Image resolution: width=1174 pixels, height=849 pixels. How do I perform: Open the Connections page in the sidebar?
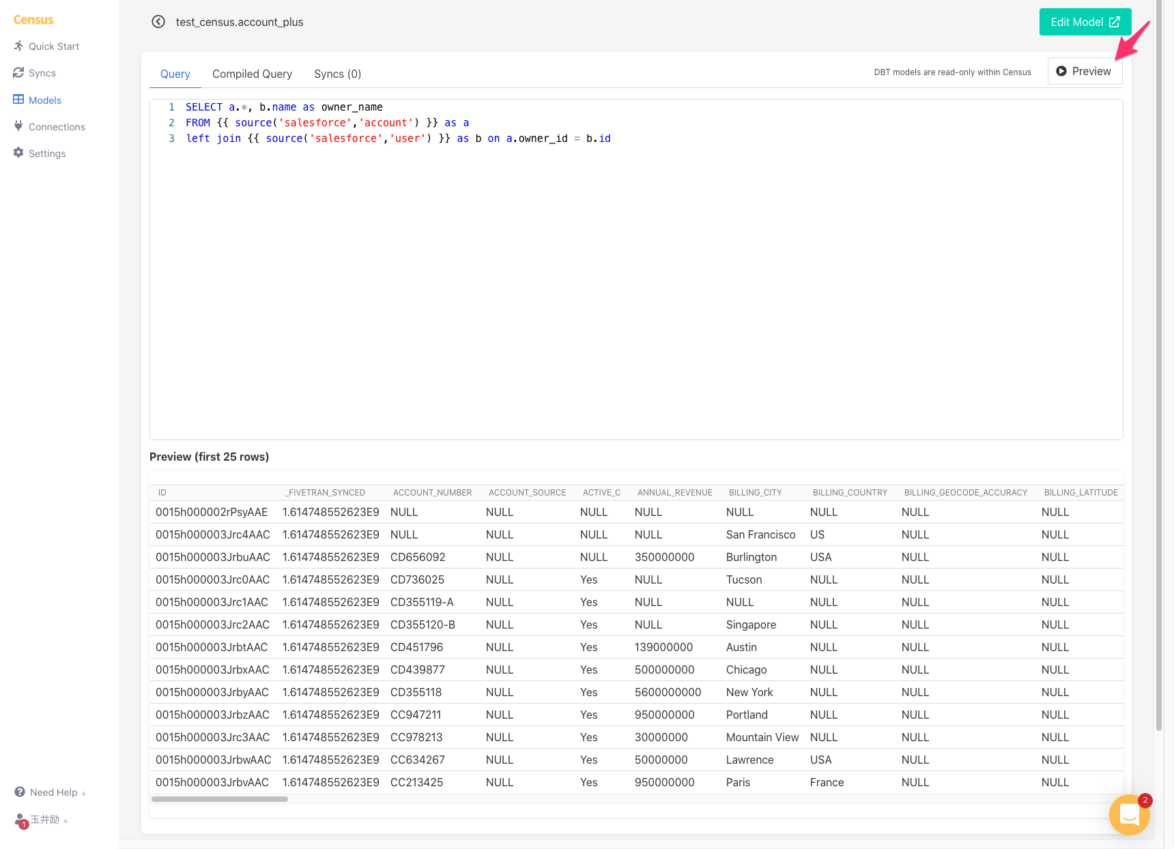(x=57, y=126)
